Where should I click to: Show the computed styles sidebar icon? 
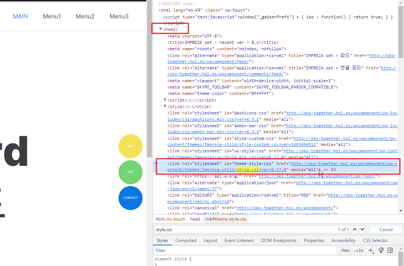pyautogui.click(x=390, y=250)
